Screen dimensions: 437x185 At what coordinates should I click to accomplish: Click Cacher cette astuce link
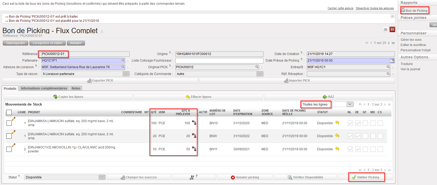point(340,8)
